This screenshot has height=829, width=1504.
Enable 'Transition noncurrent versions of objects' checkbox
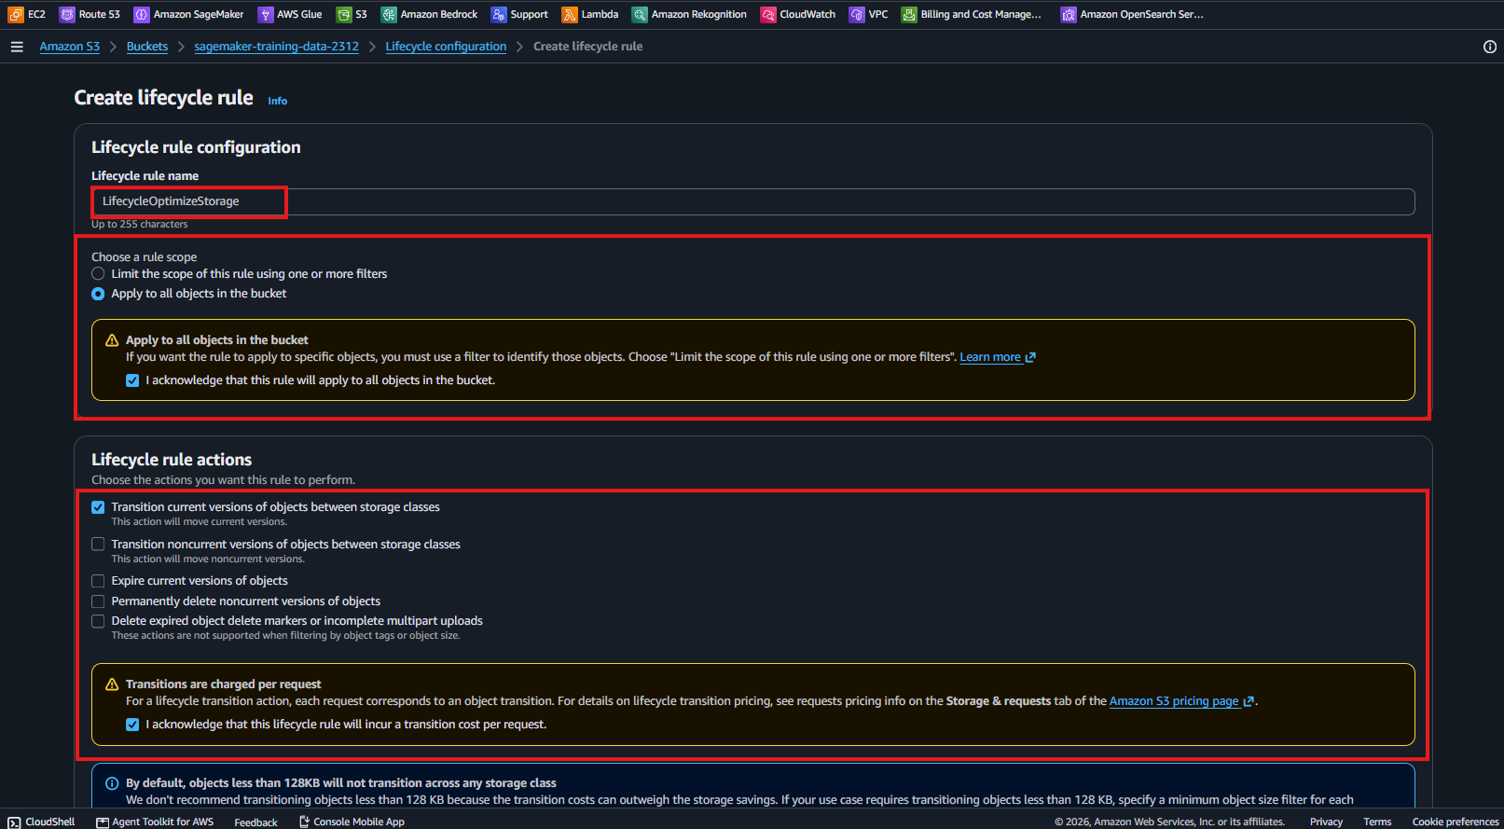98,544
